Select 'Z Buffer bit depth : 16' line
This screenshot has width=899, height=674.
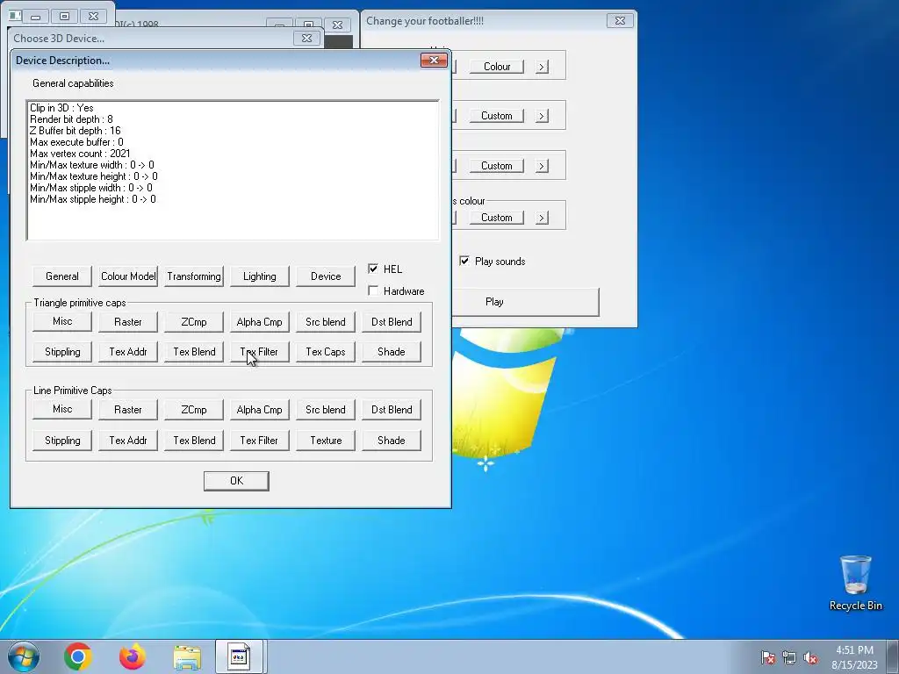click(76, 131)
